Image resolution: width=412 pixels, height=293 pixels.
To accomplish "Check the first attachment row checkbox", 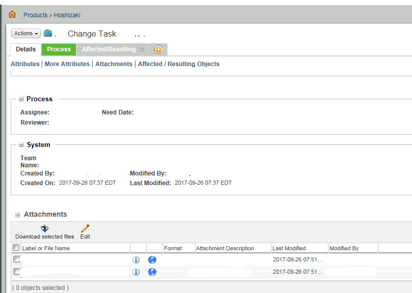I will click(17, 259).
